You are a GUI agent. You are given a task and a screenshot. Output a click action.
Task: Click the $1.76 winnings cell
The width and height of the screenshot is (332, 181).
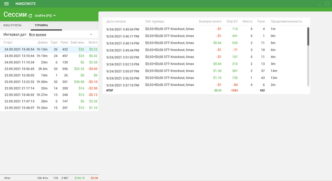[x=217, y=78]
